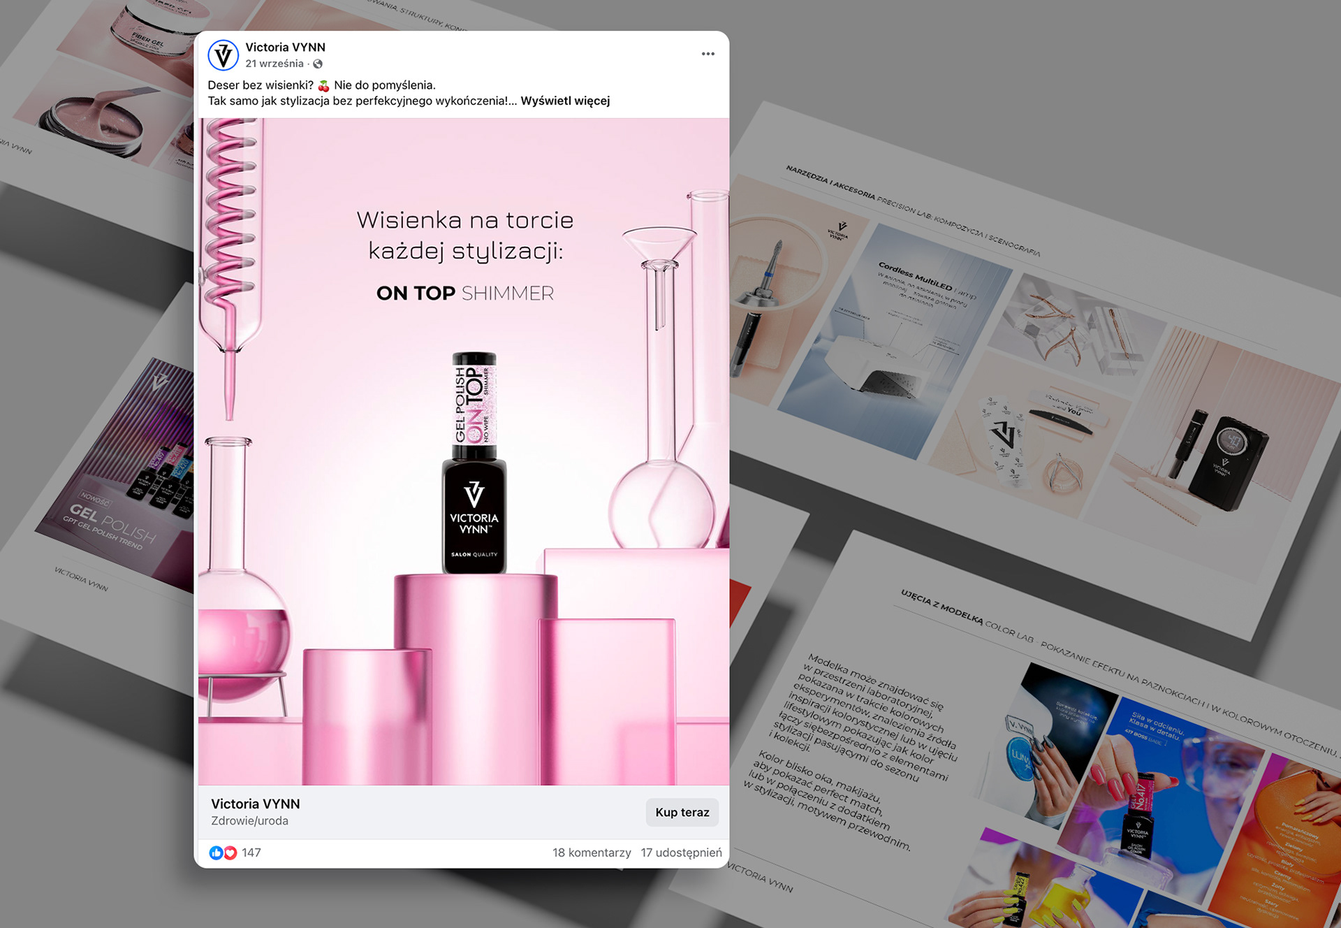Click the 21 września post date
This screenshot has width=1341, height=928.
tap(274, 64)
